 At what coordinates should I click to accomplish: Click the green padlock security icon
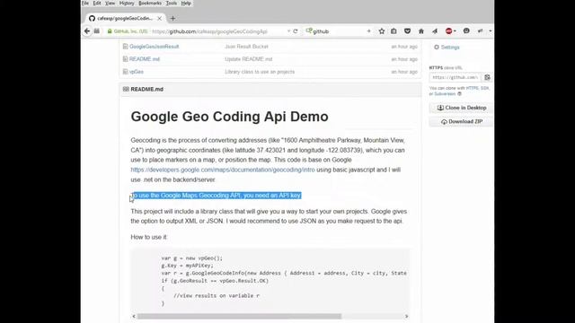coord(110,31)
